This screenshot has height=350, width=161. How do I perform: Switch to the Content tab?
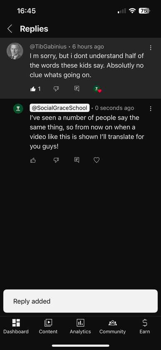(48, 326)
